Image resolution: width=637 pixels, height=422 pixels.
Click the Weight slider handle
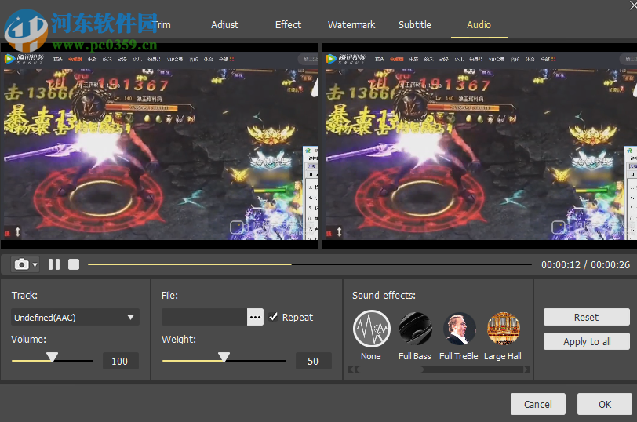(224, 357)
